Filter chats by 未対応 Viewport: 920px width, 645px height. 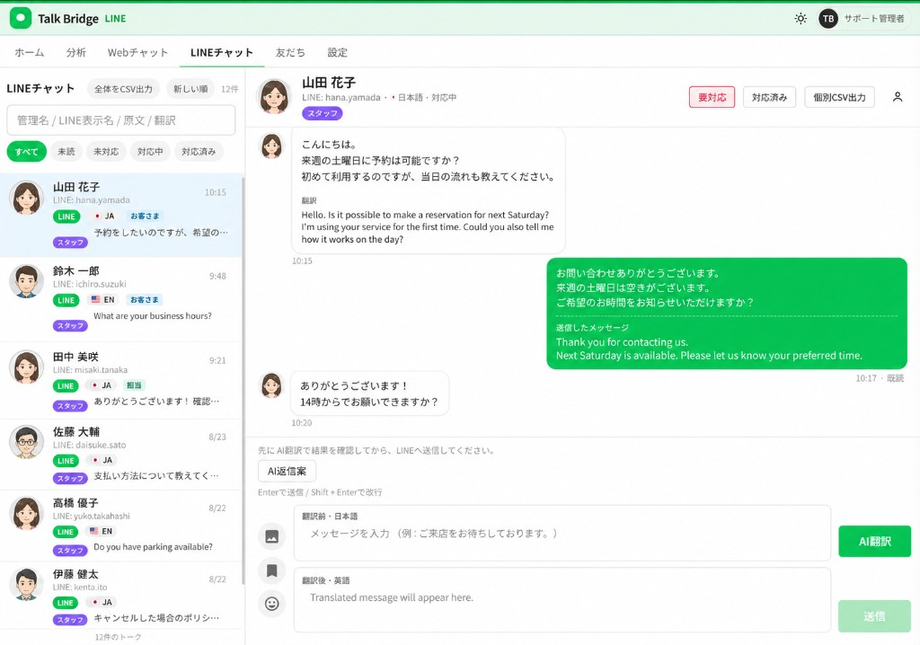(x=106, y=152)
